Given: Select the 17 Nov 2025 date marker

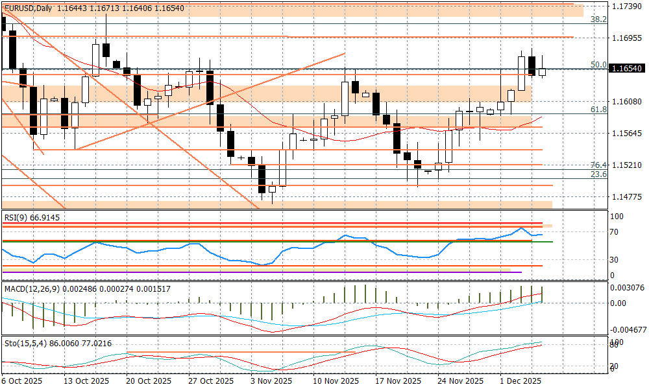Looking at the screenshot, I should coord(399,381).
